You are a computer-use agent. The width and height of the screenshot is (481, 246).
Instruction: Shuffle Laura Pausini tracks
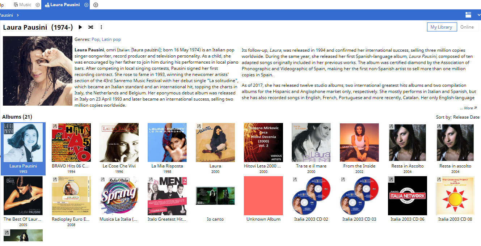[x=91, y=27]
